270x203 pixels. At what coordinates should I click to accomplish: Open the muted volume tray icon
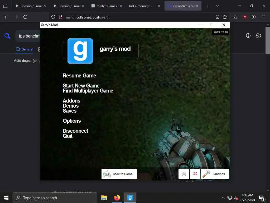coord(236,198)
